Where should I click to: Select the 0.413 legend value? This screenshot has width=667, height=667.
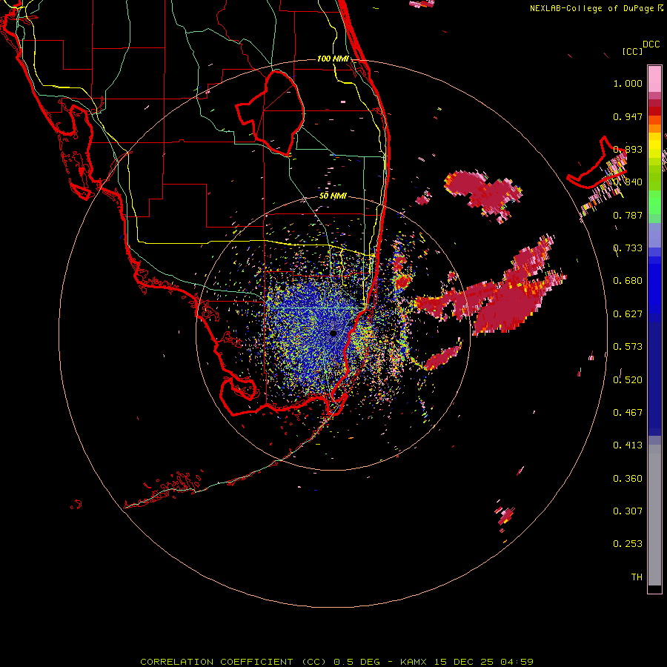pyautogui.click(x=628, y=445)
